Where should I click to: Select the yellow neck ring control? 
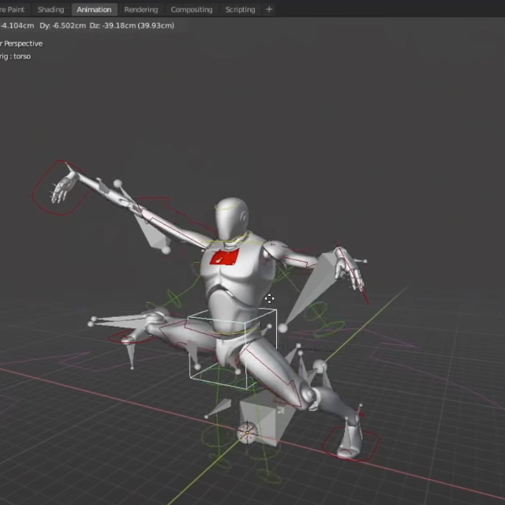click(234, 238)
